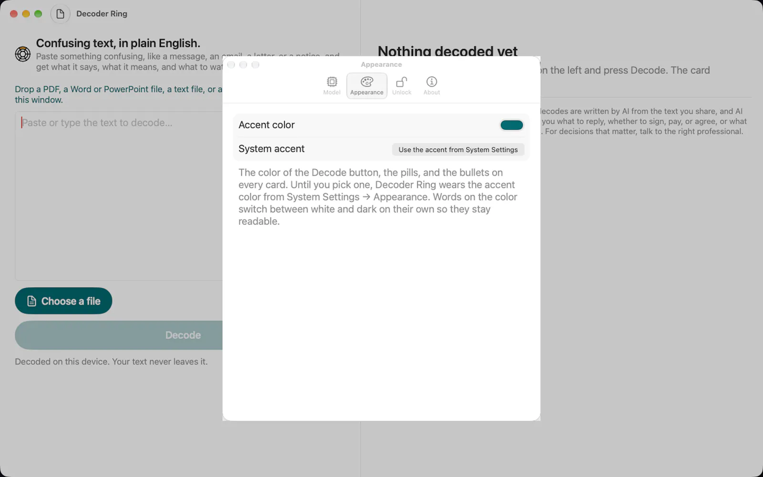The height and width of the screenshot is (477, 763).
Task: Click the text field to decode
Action: [119, 196]
